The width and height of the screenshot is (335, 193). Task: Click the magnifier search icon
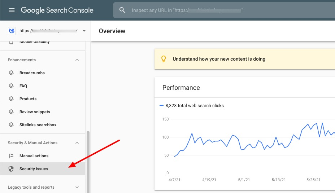click(122, 10)
